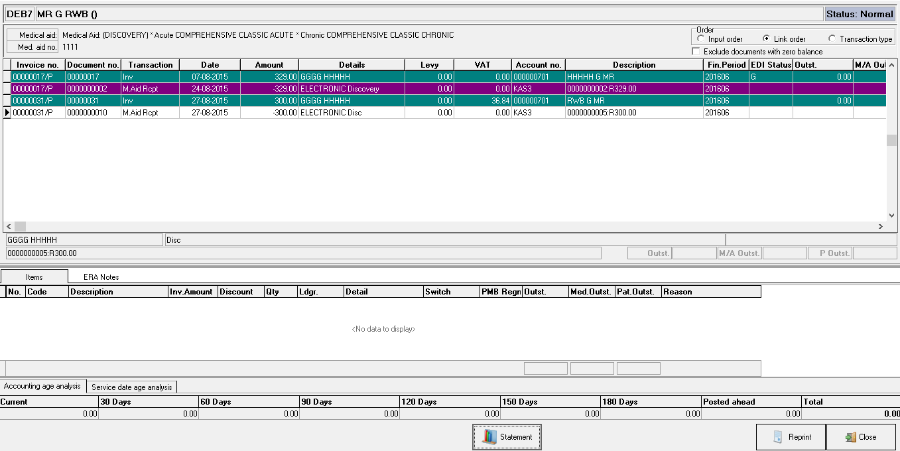The height and width of the screenshot is (451, 900).
Task: Select Transaction type radio button
Action: (x=832, y=39)
